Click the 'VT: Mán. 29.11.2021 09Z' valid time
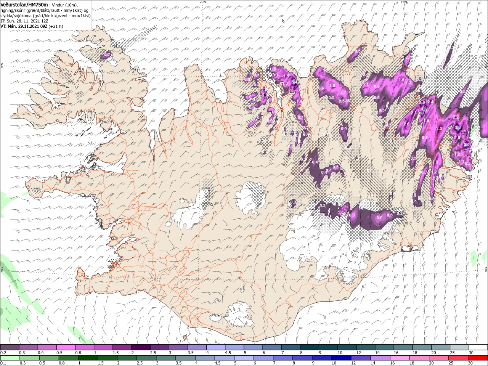The image size is (488, 366). coord(24,26)
